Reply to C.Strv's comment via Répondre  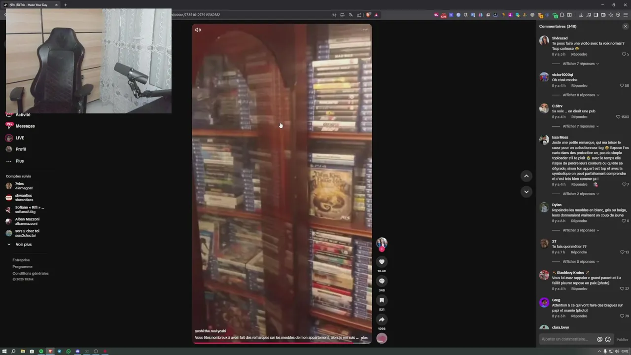pyautogui.click(x=579, y=117)
